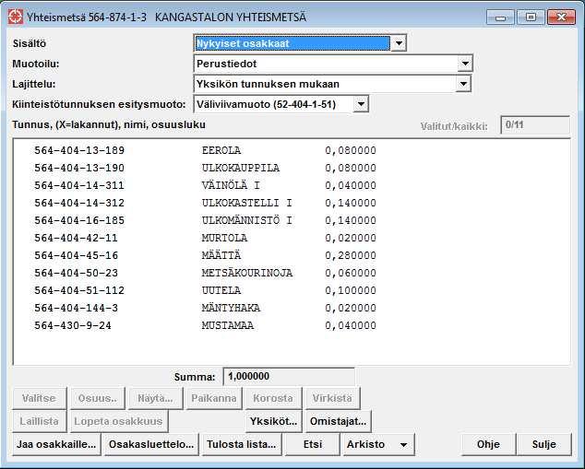This screenshot has height=469, width=585.
Task: Click the Valitut/kaikki field showing 0/11
Action: (535, 124)
